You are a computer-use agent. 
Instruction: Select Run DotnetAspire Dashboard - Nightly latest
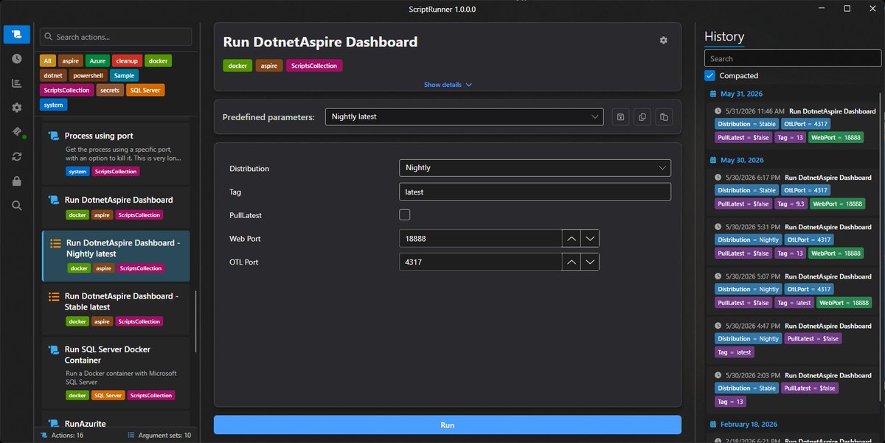pos(116,255)
